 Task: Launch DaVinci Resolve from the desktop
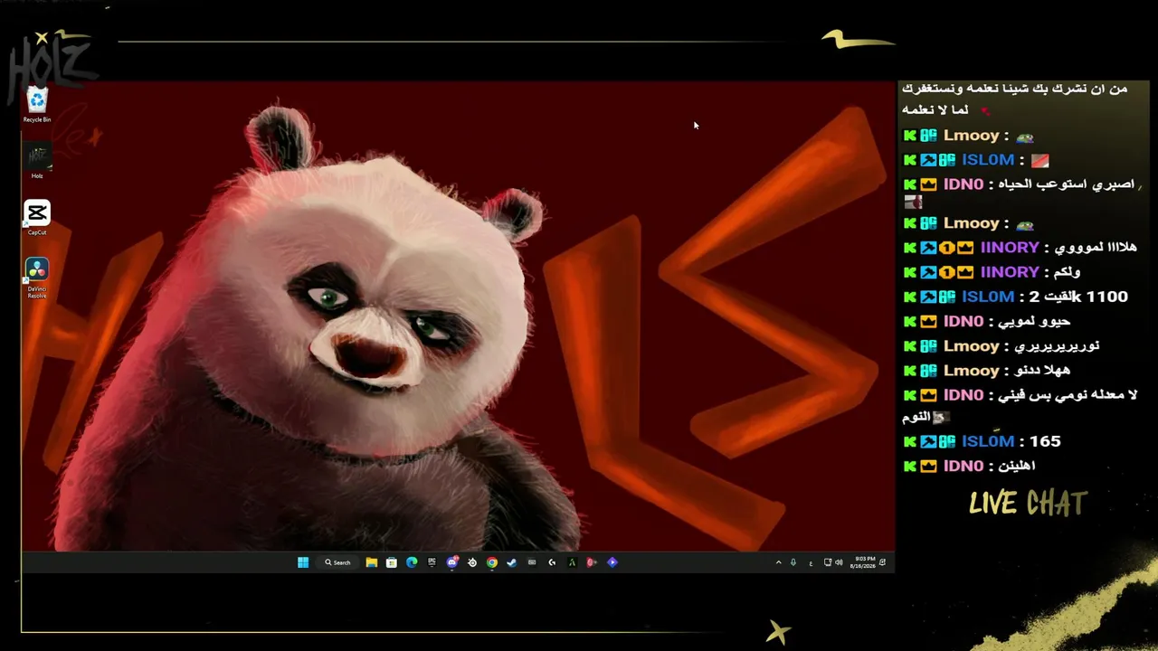(x=37, y=278)
